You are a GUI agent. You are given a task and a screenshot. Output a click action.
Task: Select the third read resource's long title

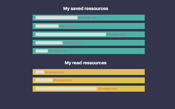[x=66, y=89]
